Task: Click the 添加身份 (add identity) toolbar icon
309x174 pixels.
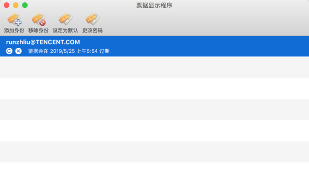Action: click(x=14, y=19)
